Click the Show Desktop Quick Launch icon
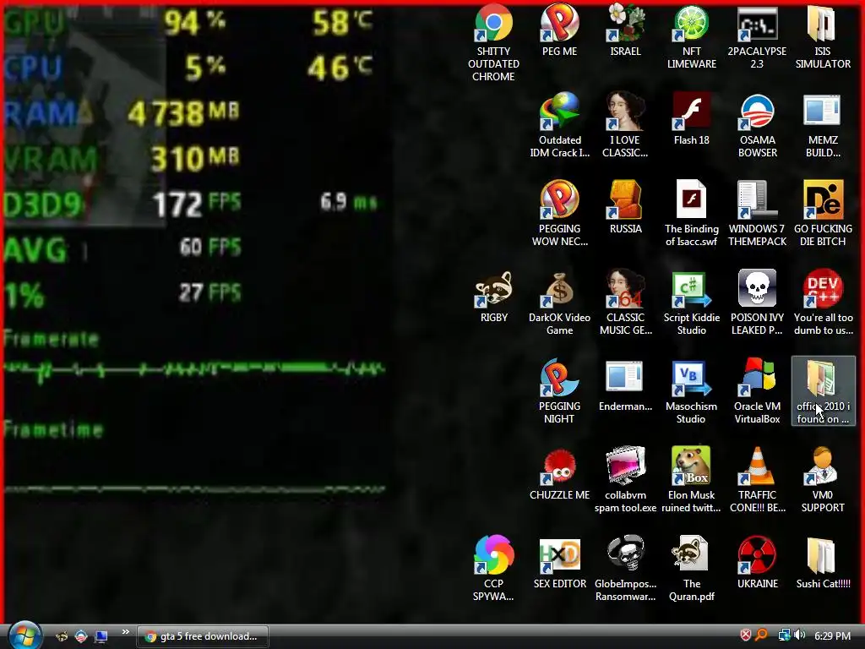865x649 pixels. [101, 636]
